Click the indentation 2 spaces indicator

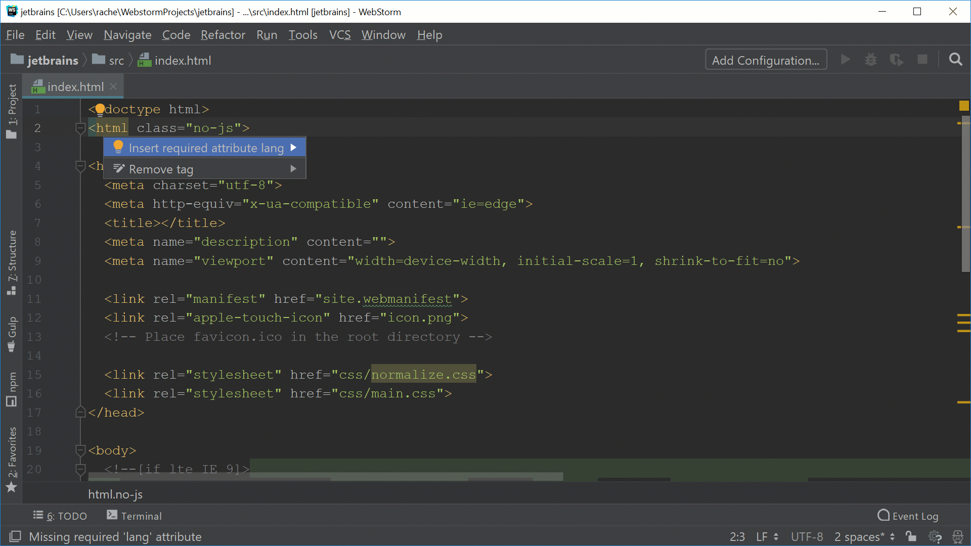862,536
